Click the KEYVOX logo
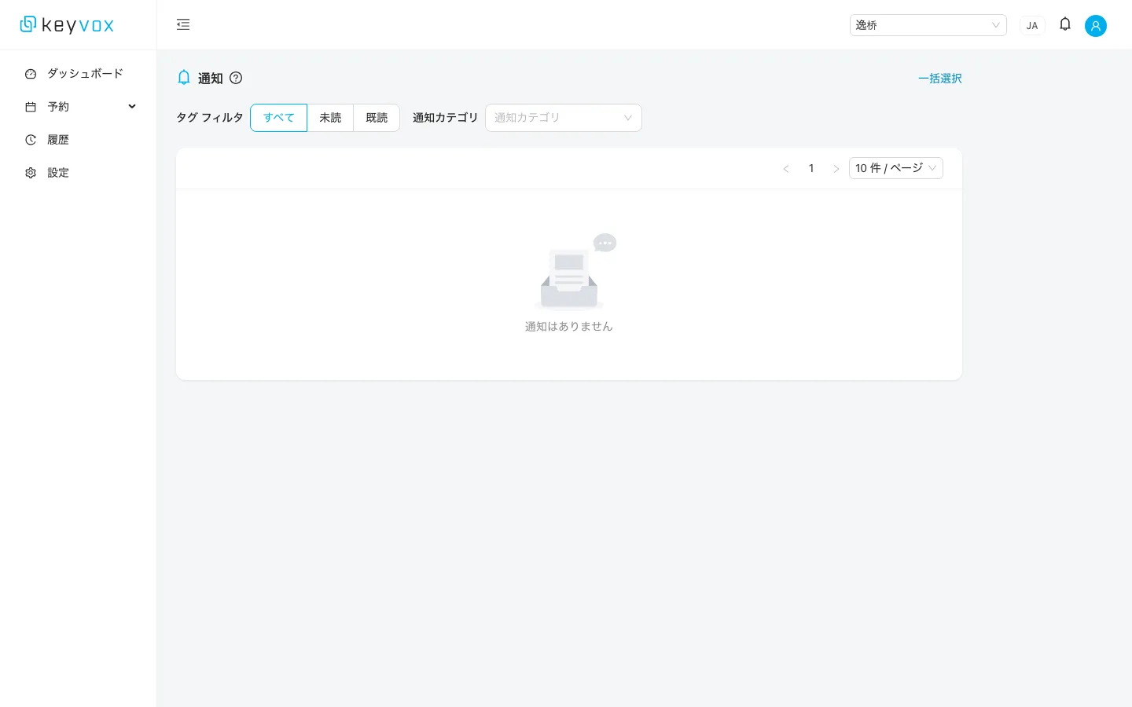Image resolution: width=1132 pixels, height=707 pixels. tap(66, 24)
